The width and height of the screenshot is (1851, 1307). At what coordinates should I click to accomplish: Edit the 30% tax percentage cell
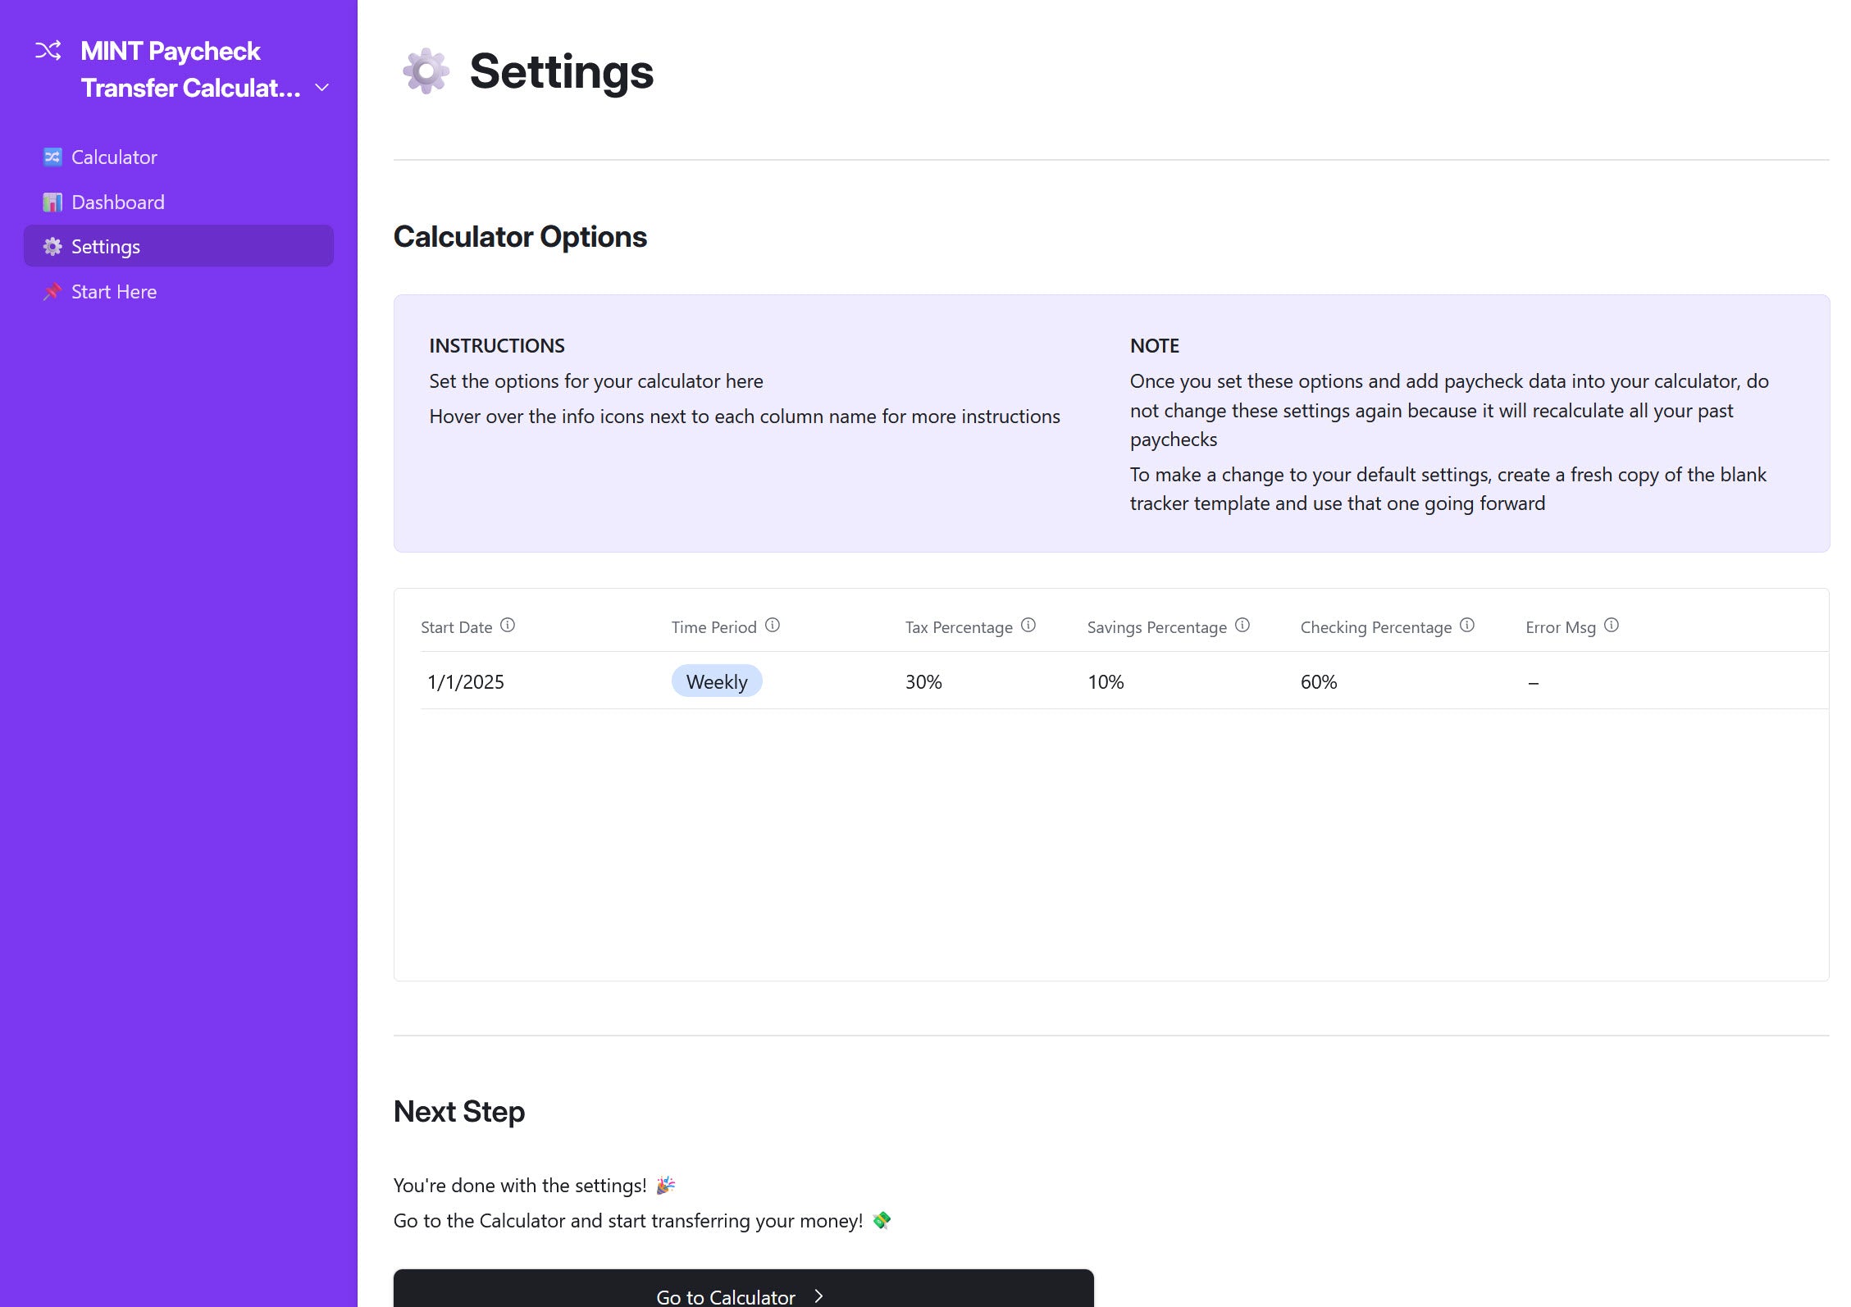(x=923, y=681)
